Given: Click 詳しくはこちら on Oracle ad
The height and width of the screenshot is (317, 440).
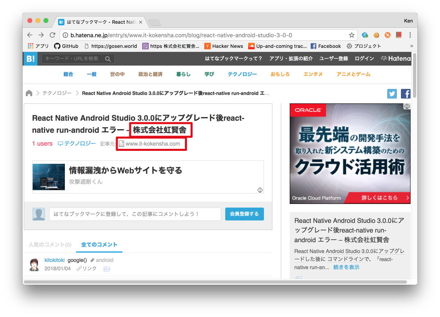Looking at the screenshot, I should pyautogui.click(x=380, y=198).
